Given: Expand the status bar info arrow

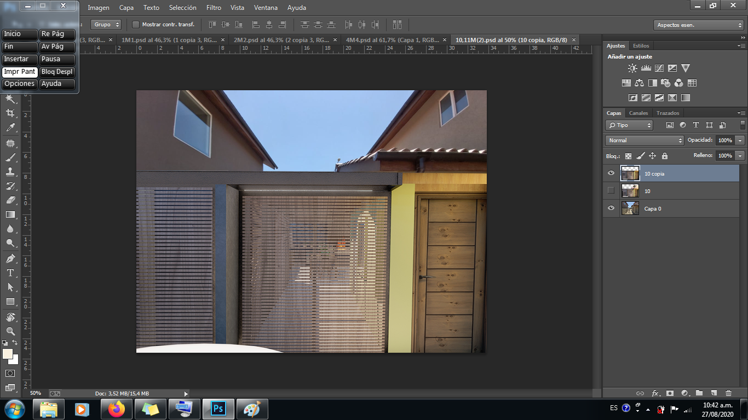Looking at the screenshot, I should (186, 393).
